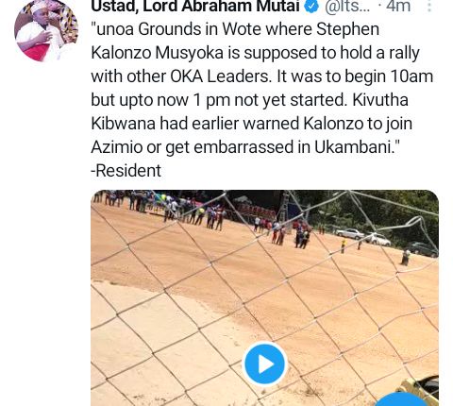Viewport: 453px width, 406px height.
Task: Tap the floating blue compose button
Action: tap(401, 399)
